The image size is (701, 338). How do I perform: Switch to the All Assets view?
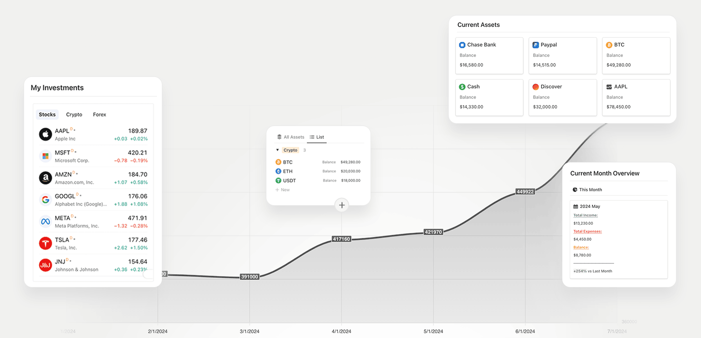290,137
